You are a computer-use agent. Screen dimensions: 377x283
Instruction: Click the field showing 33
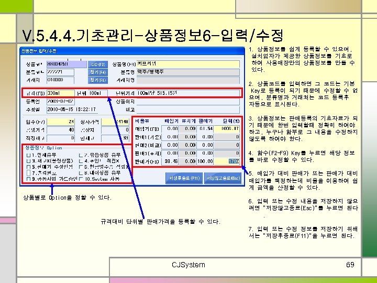[115, 138]
